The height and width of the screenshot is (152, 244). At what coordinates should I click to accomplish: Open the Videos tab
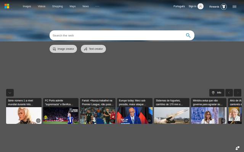pos(42,6)
